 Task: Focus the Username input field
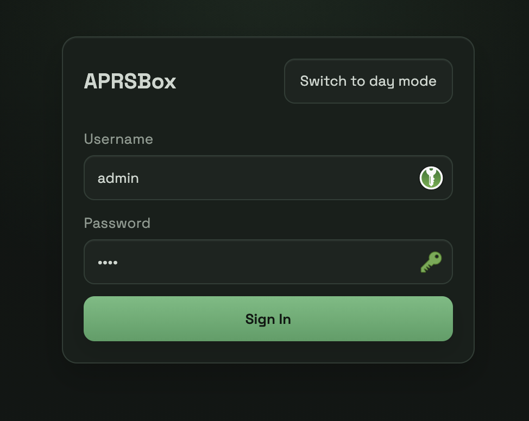click(x=268, y=177)
